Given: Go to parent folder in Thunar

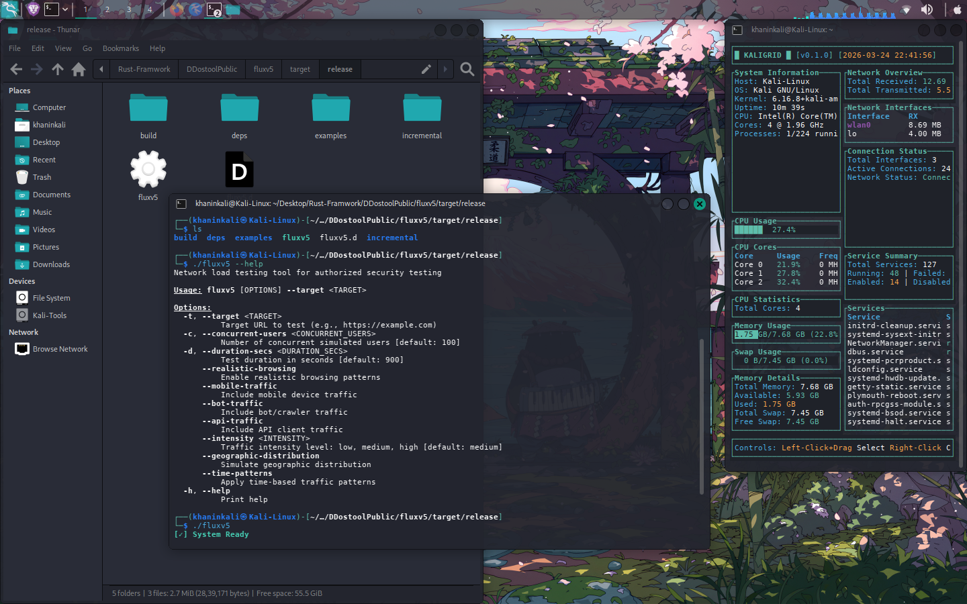Looking at the screenshot, I should tap(58, 69).
